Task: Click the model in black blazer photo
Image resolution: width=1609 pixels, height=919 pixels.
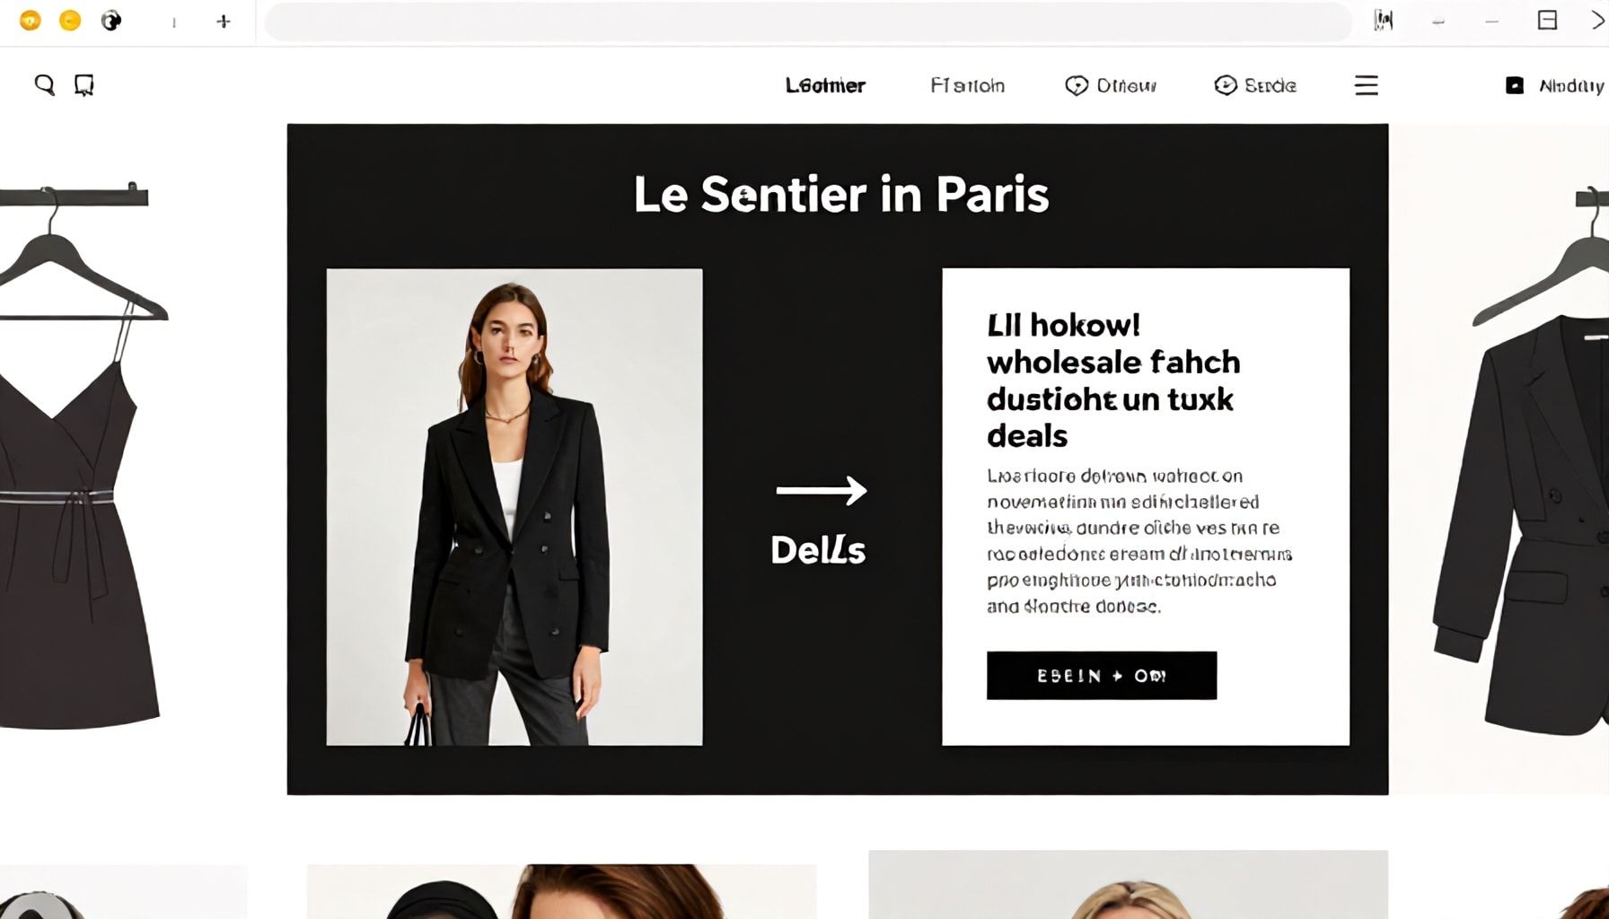Action: point(514,507)
